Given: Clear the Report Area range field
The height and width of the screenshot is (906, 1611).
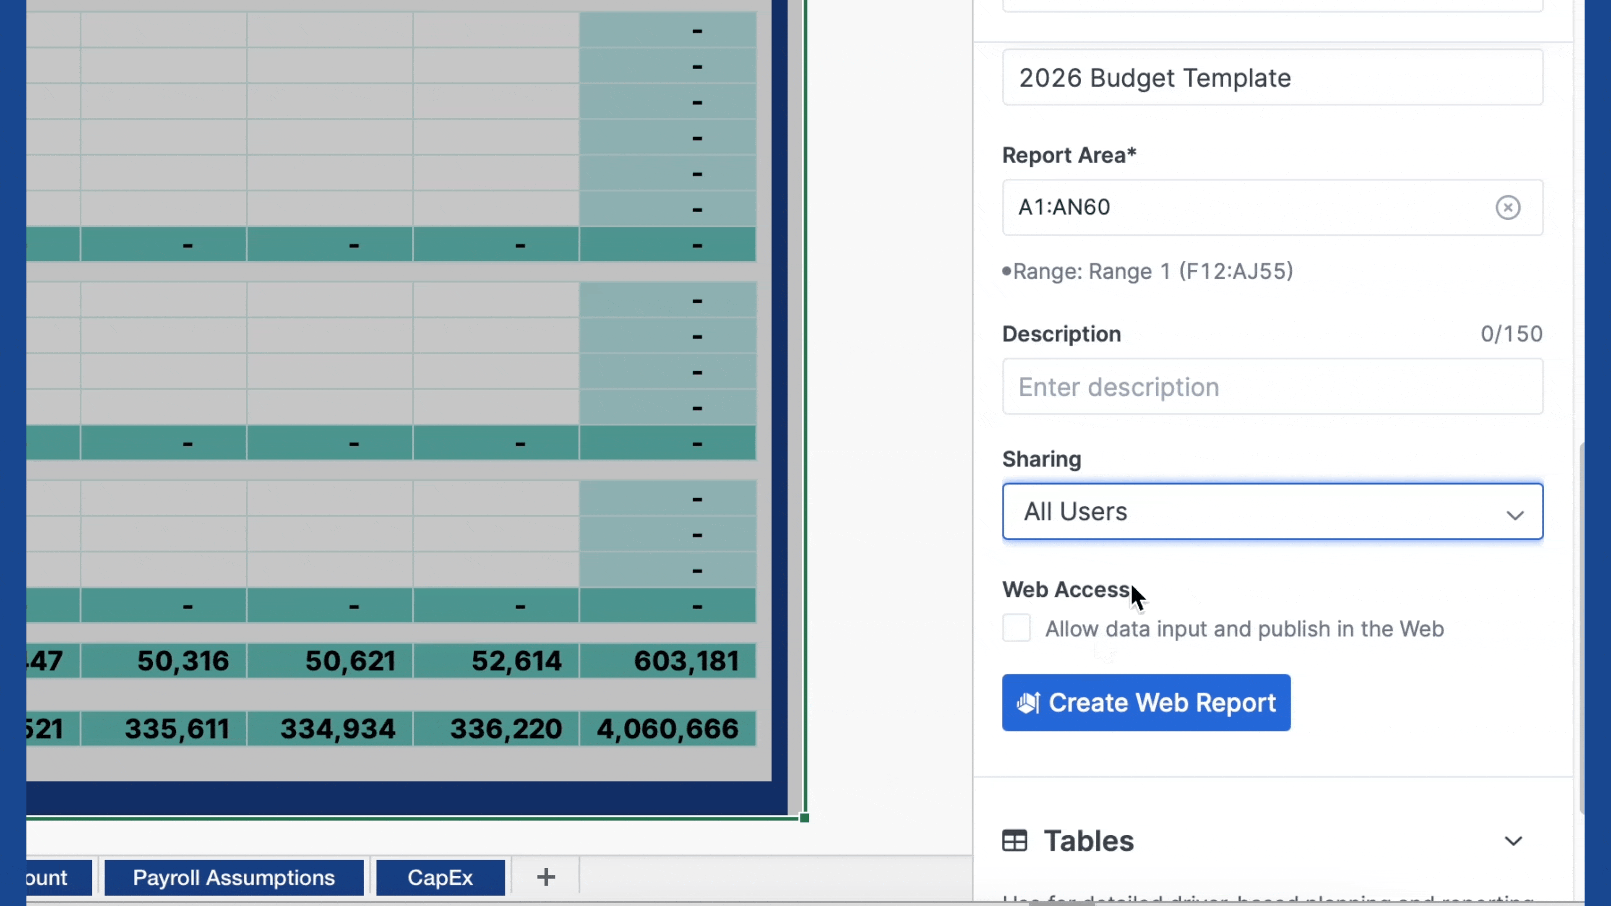Looking at the screenshot, I should point(1507,207).
